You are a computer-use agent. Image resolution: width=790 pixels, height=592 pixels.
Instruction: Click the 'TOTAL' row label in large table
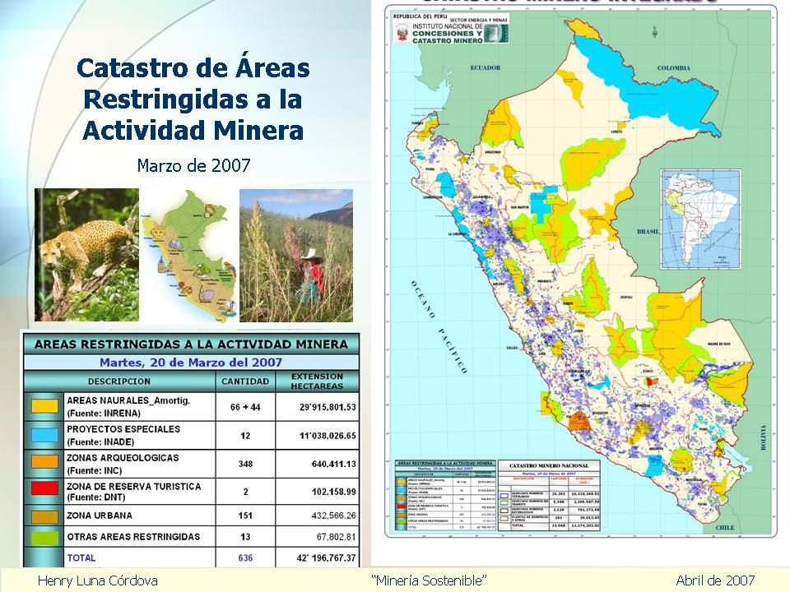tap(81, 557)
